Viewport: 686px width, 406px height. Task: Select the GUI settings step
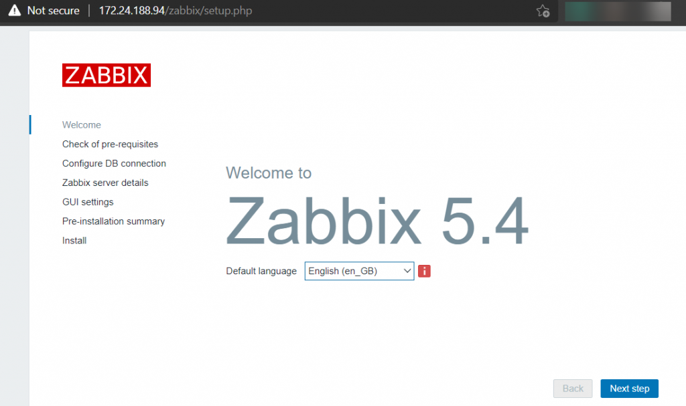click(x=88, y=202)
